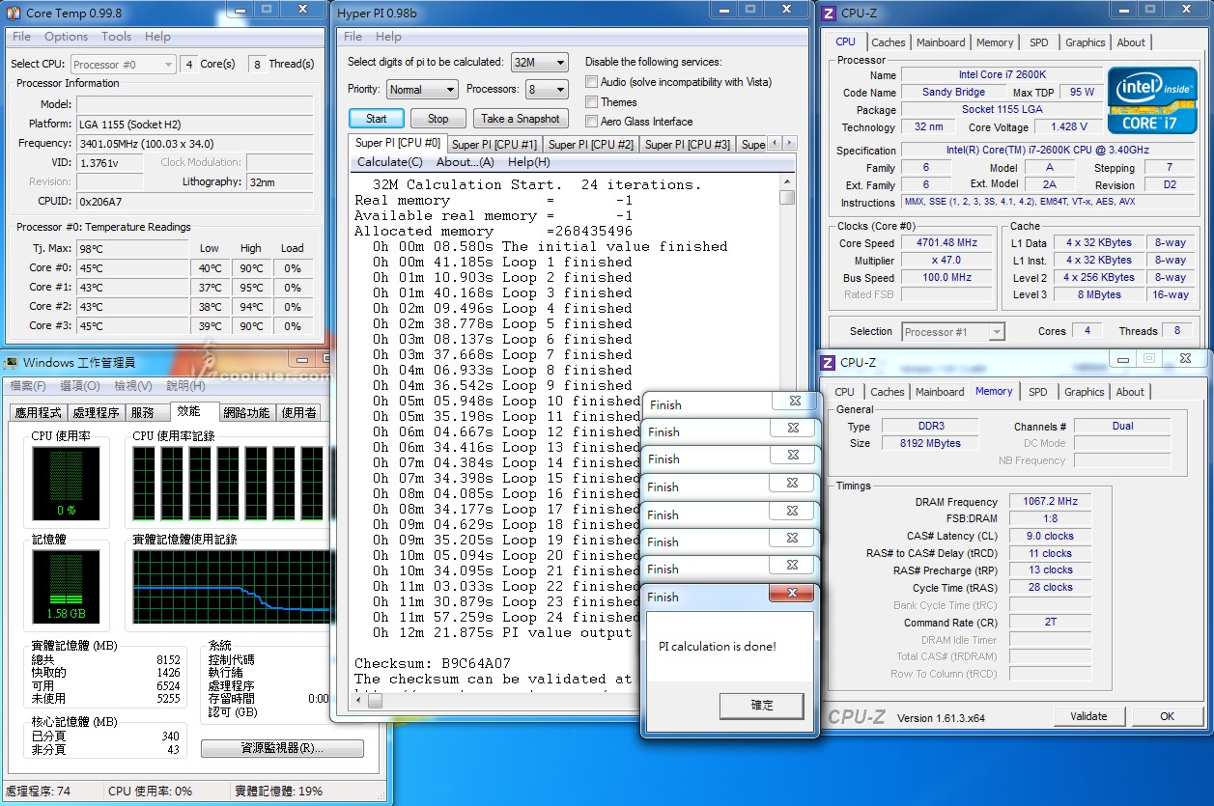The image size is (1214, 806).
Task: Click Take a Snapshot button
Action: tap(520, 119)
